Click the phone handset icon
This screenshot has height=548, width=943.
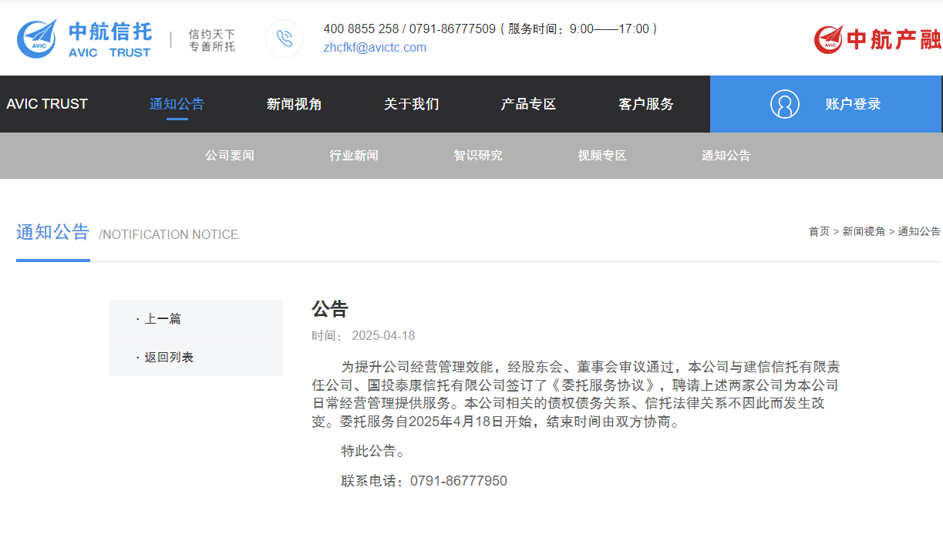click(x=284, y=39)
